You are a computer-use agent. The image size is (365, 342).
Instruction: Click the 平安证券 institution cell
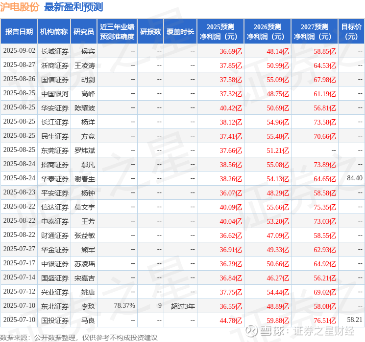click(x=55, y=193)
